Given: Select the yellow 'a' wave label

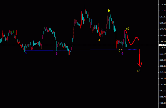Looking at the screenshot, I should (99, 40).
